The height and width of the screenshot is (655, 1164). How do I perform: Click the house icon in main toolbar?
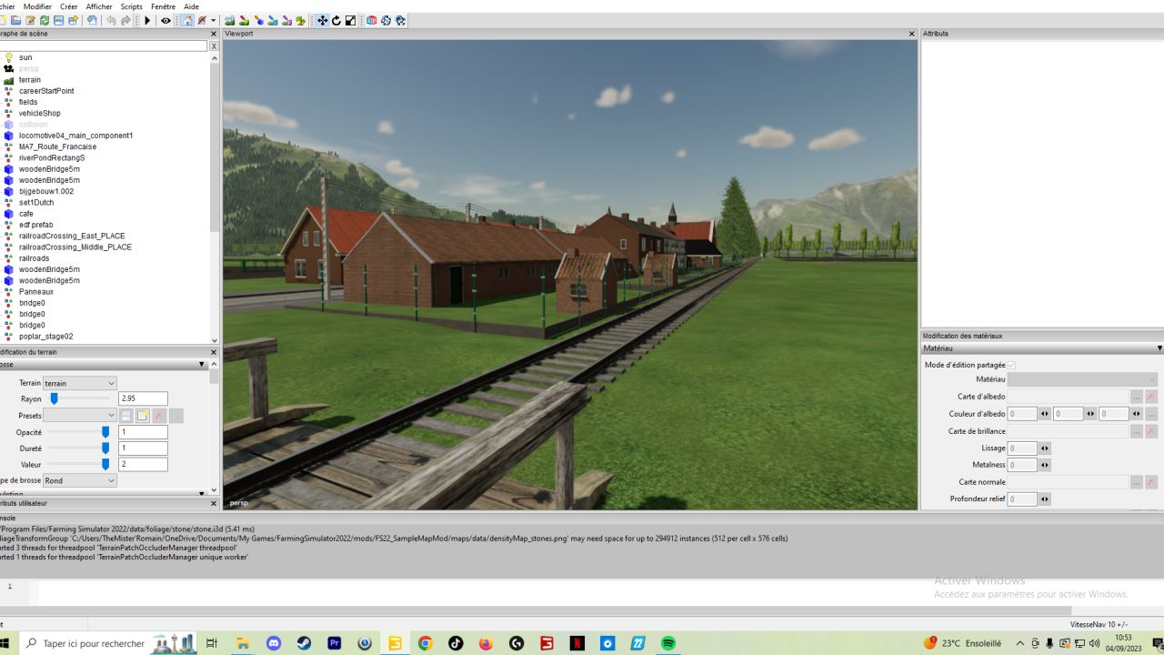(x=187, y=20)
